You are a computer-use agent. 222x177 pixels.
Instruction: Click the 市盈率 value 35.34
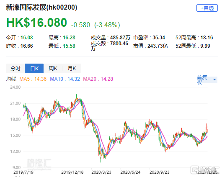pyautogui.click(x=159, y=38)
